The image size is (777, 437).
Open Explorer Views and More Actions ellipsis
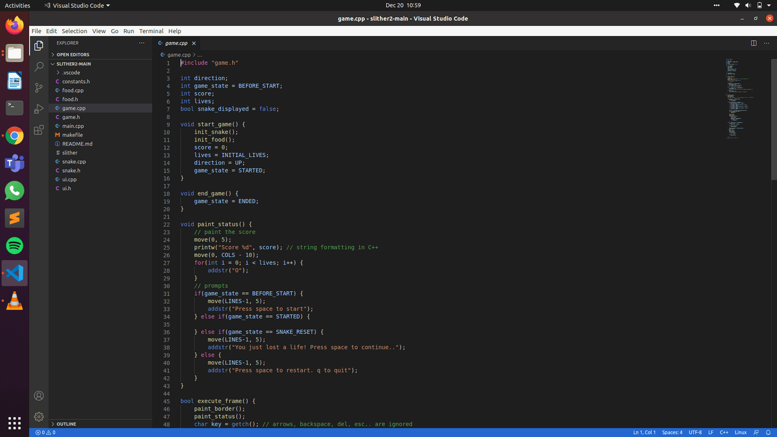tap(142, 43)
